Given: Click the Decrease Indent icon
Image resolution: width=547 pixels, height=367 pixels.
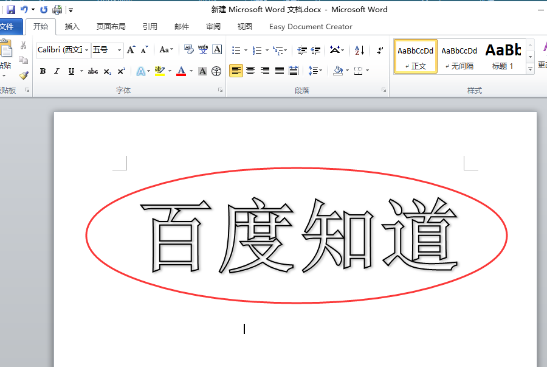Looking at the screenshot, I should point(302,51).
